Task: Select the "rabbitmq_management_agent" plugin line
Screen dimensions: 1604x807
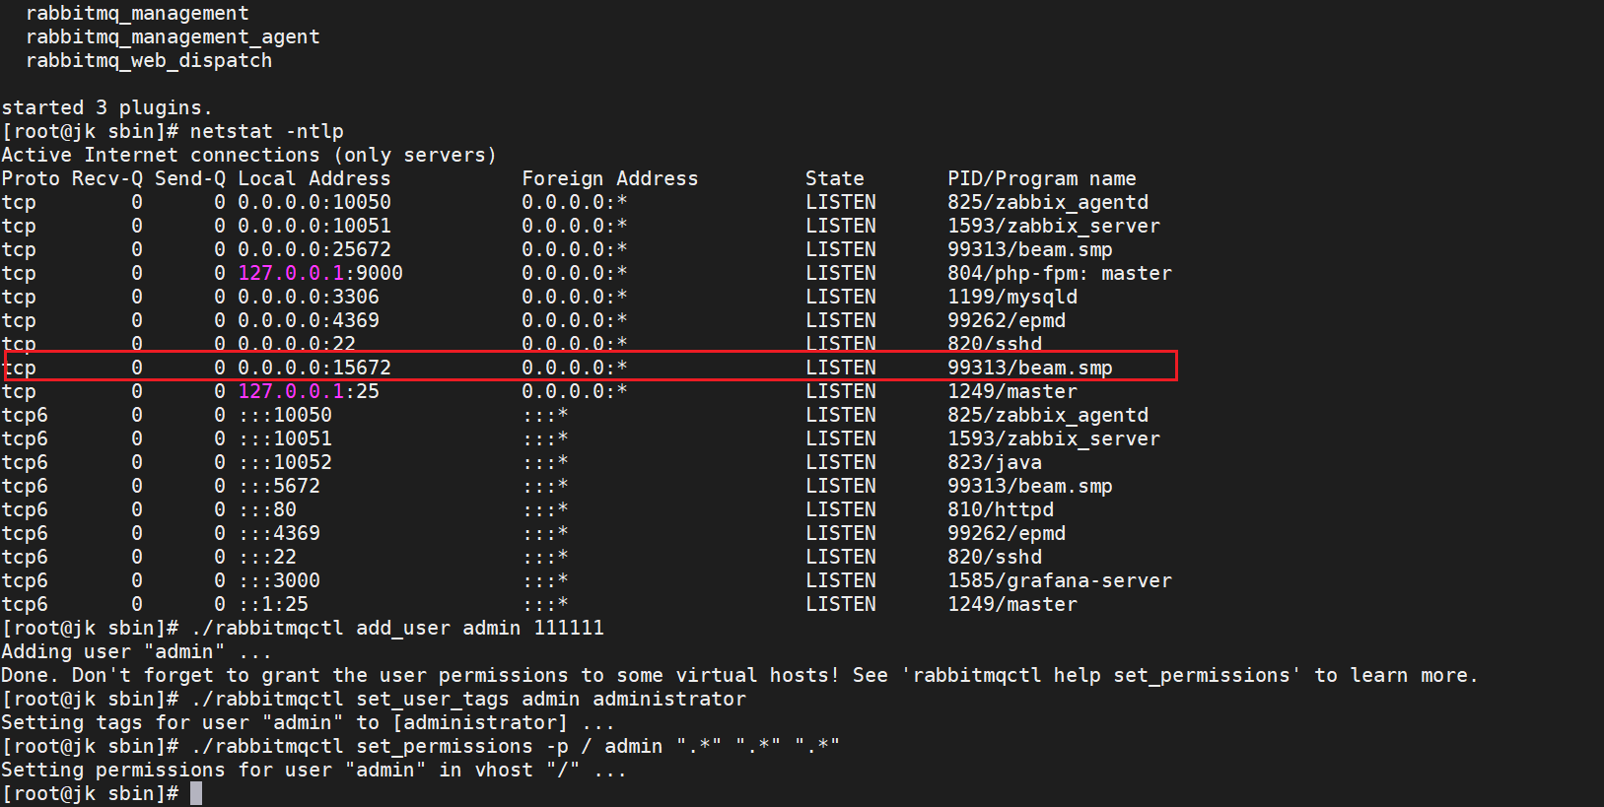Action: tap(173, 36)
